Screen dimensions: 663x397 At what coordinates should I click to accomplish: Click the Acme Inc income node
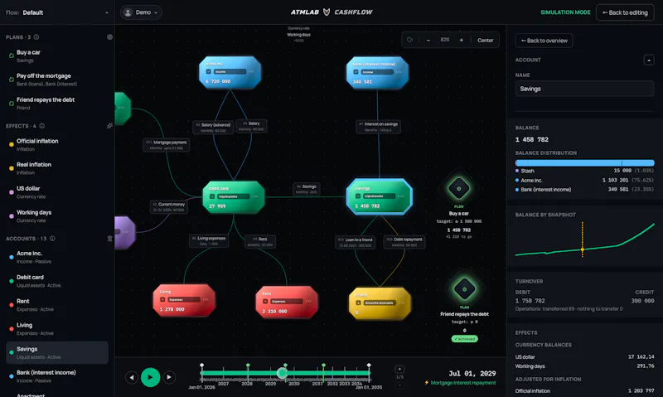tap(230, 72)
